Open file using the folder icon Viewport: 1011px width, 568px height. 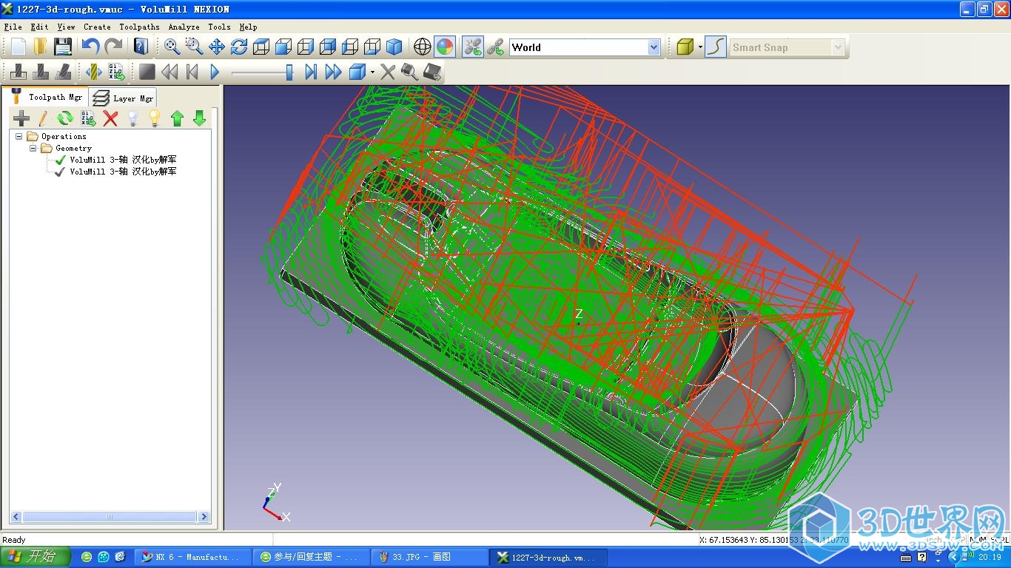pos(40,47)
